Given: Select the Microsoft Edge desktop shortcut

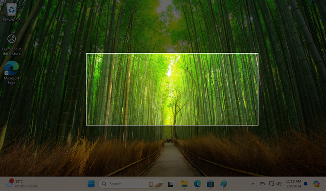Looking at the screenshot, I should [11, 73].
